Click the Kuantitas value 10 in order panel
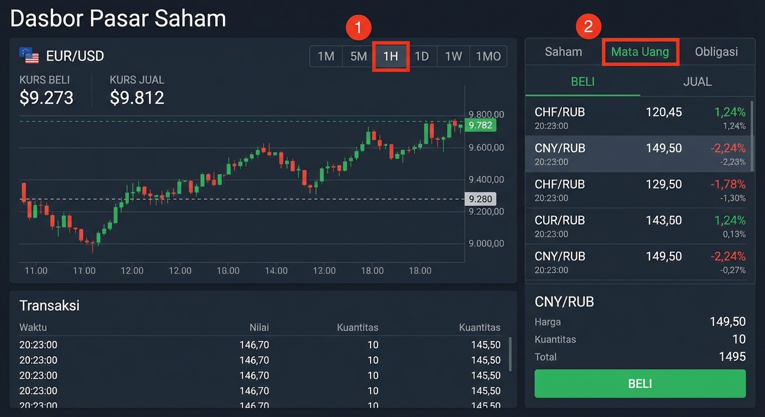The image size is (765, 417). [x=739, y=339]
